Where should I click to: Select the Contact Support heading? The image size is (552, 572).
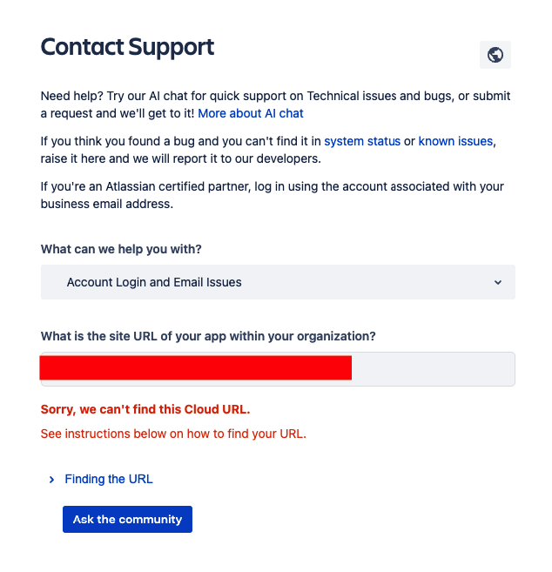127,47
